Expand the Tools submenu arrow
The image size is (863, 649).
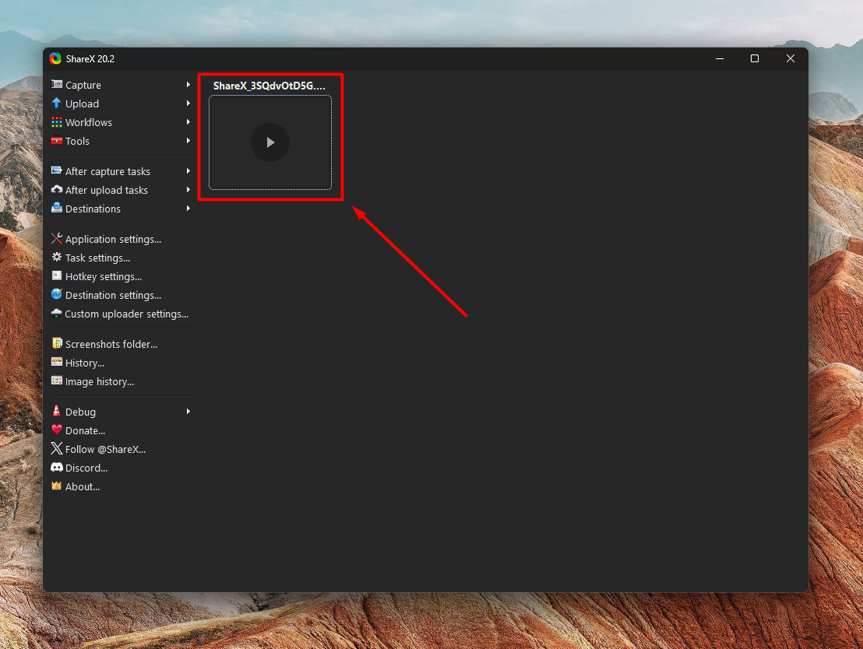pyautogui.click(x=188, y=141)
